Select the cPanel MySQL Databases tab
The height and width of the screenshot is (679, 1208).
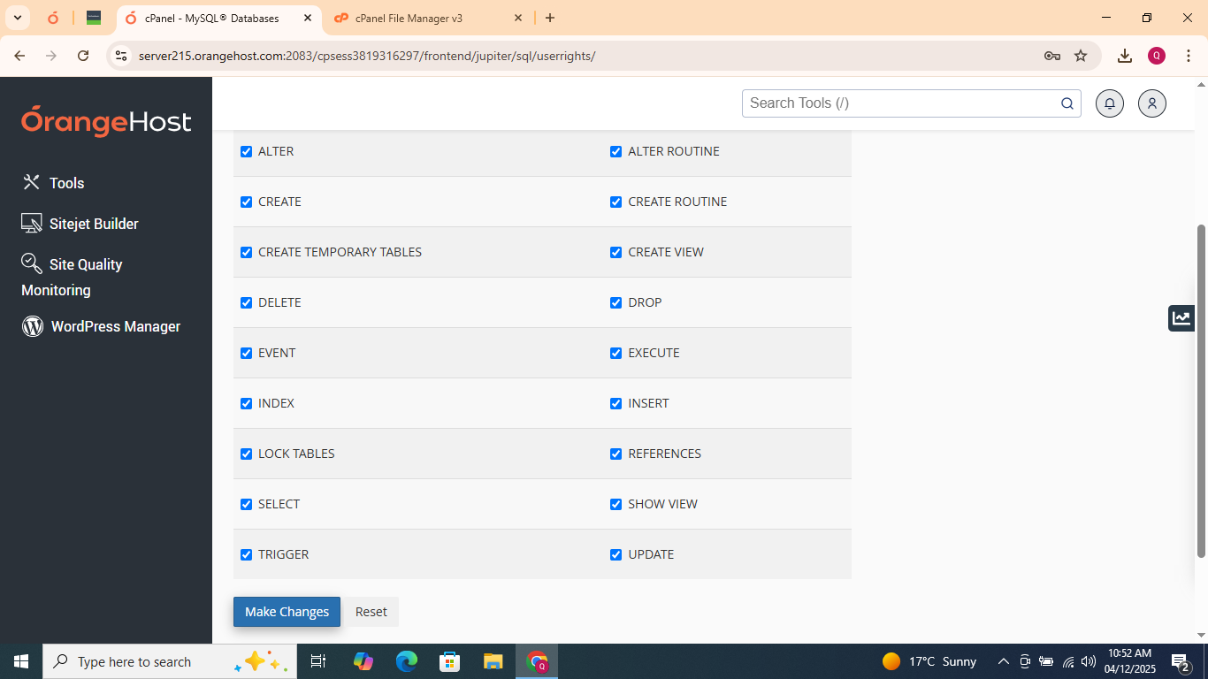coord(212,18)
